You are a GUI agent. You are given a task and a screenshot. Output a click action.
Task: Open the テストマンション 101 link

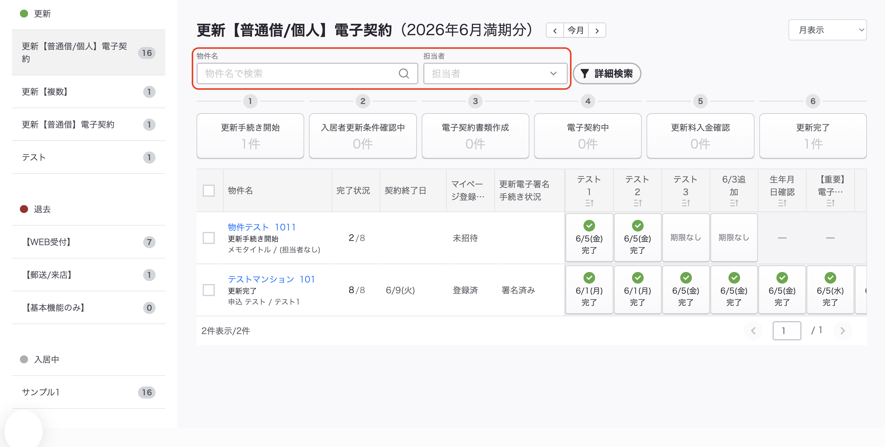point(271,279)
